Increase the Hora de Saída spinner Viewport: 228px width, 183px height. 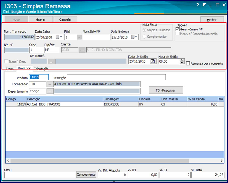(x=182, y=60)
